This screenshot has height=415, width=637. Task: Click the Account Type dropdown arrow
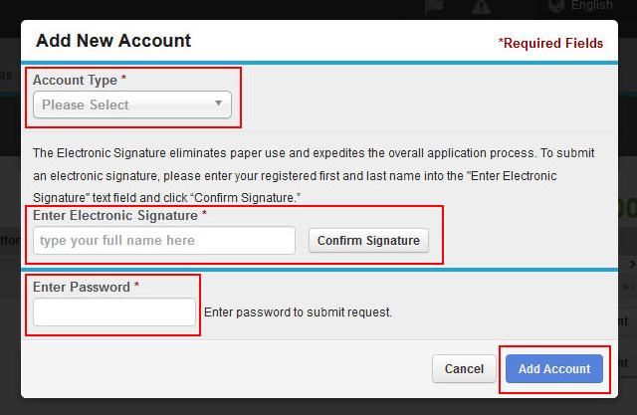pos(219,104)
